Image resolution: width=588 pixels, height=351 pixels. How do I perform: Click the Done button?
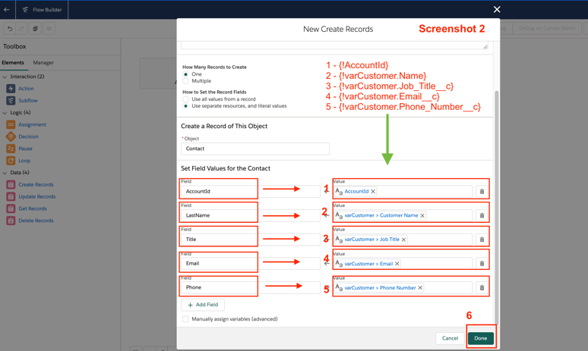[480, 338]
